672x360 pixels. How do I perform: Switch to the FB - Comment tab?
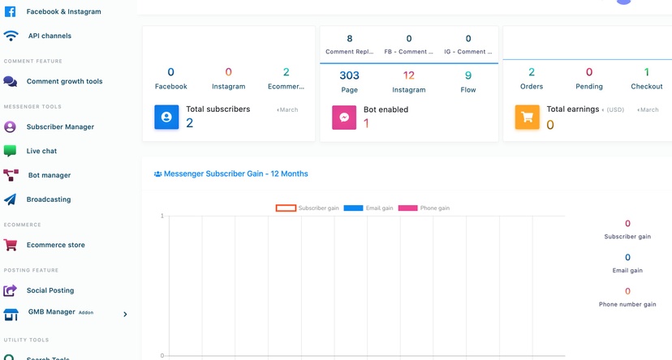(408, 45)
